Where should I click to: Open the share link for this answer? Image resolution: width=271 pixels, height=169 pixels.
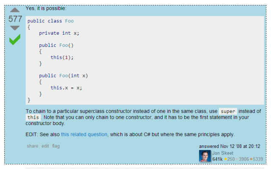pyautogui.click(x=33, y=146)
